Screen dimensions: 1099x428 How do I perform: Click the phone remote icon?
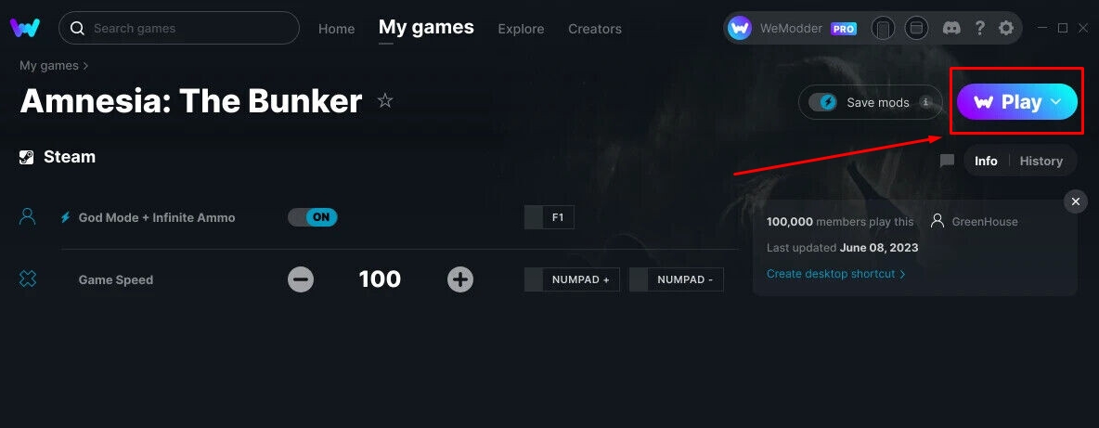tap(883, 29)
